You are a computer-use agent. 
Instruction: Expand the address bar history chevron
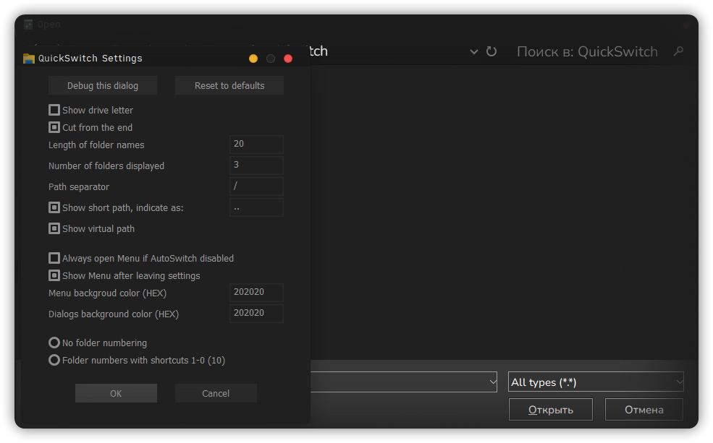coord(474,51)
